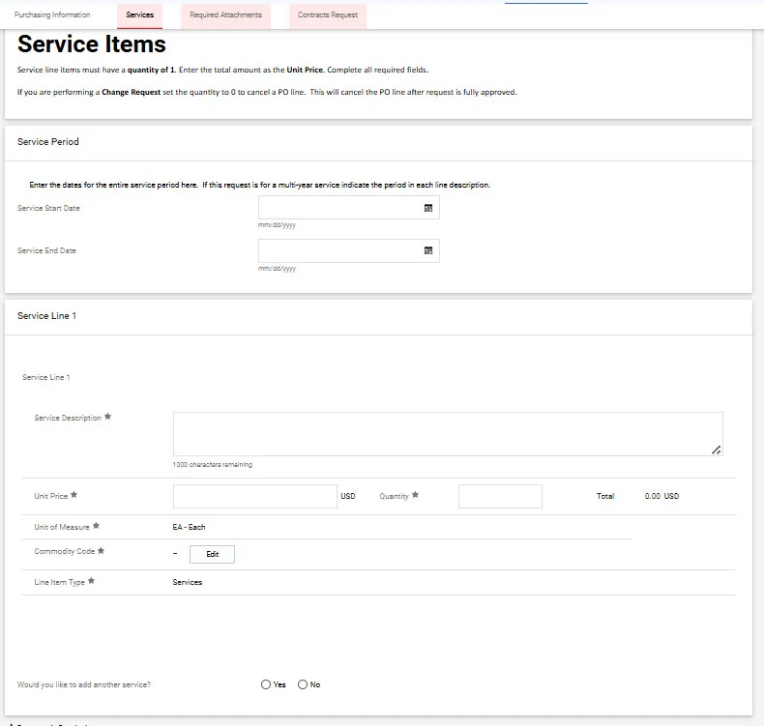Click into the Service Description text area
764x726 pixels.
pos(448,434)
